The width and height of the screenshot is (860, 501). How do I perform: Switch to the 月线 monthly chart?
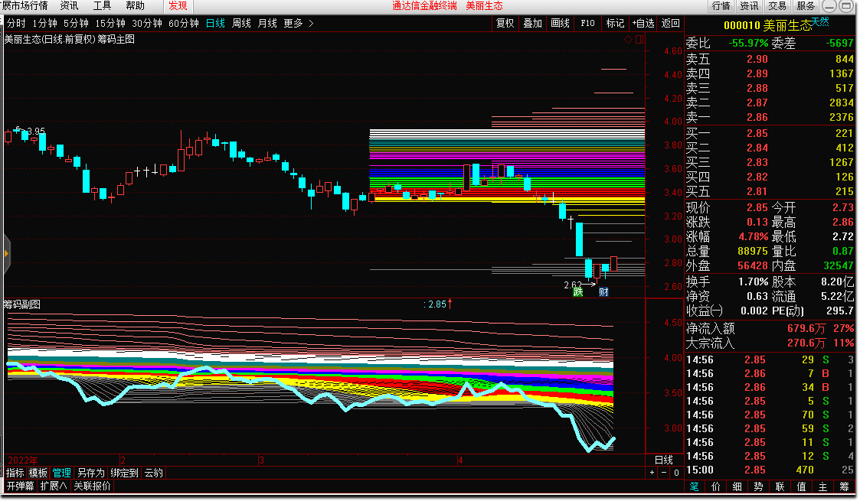[268, 23]
